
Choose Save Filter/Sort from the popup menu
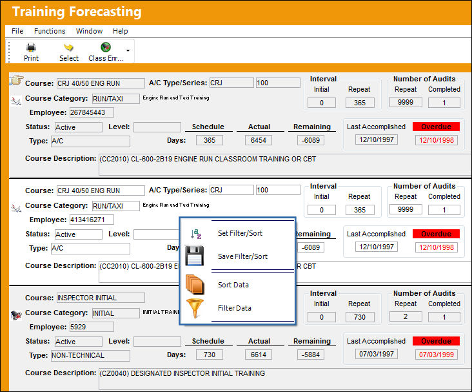click(x=242, y=256)
